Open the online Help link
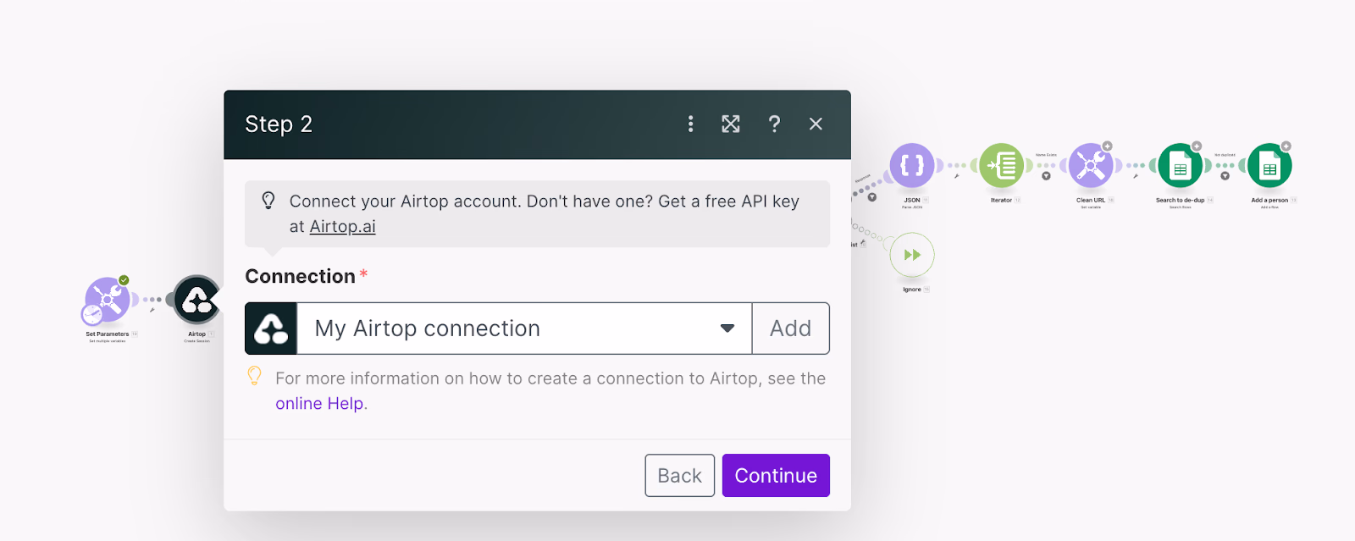The image size is (1355, 541). 319,404
